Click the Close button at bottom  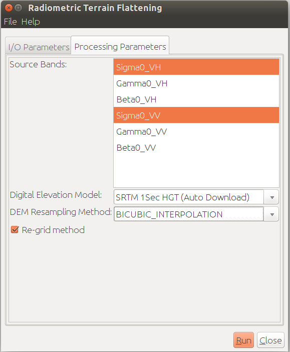pyautogui.click(x=270, y=340)
